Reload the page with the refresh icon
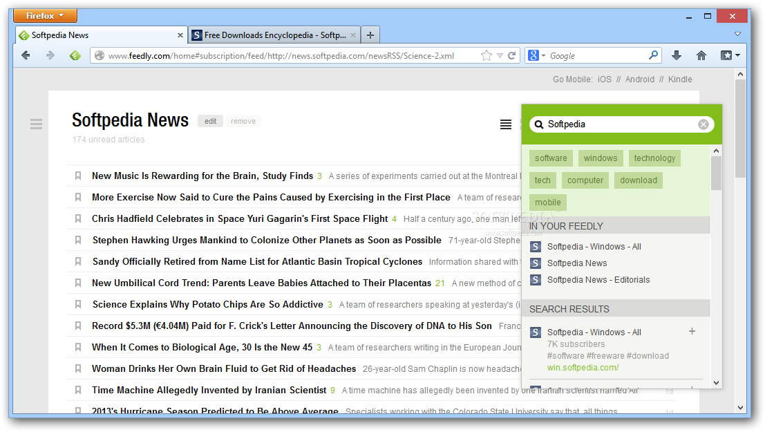 click(x=512, y=56)
